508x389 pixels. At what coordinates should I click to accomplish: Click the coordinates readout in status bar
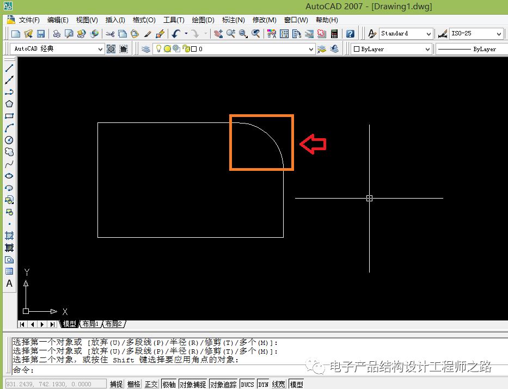pyautogui.click(x=56, y=384)
